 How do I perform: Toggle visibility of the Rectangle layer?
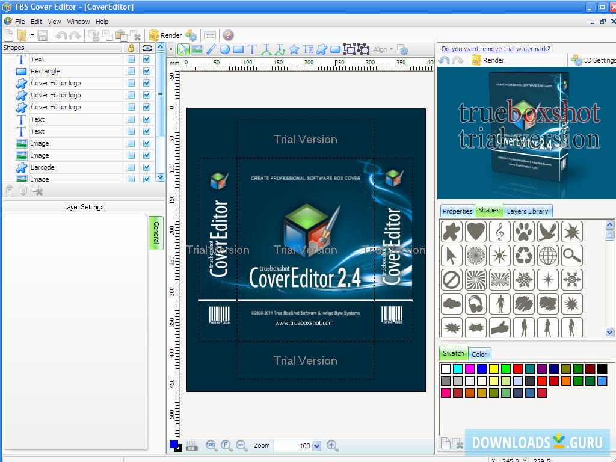tap(147, 71)
